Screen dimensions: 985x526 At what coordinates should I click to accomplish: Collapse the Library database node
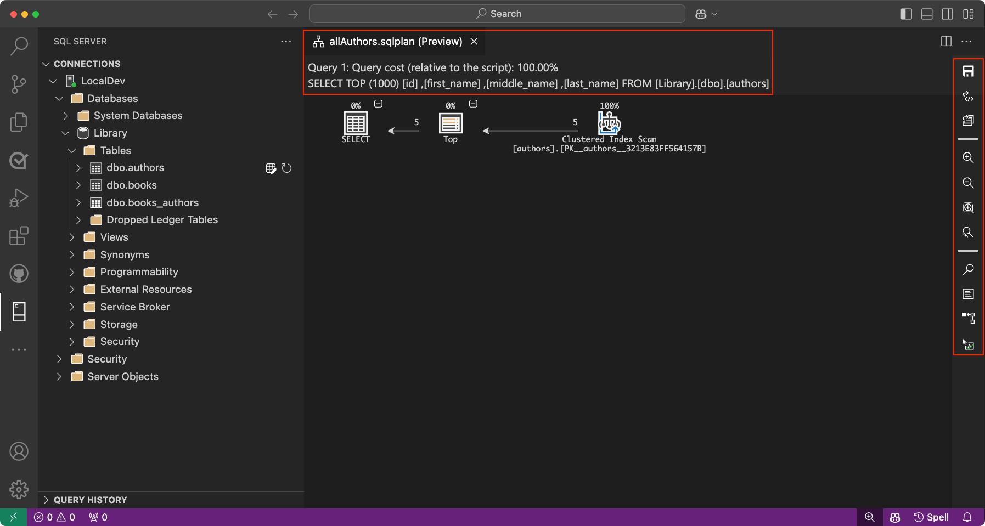[x=65, y=133]
